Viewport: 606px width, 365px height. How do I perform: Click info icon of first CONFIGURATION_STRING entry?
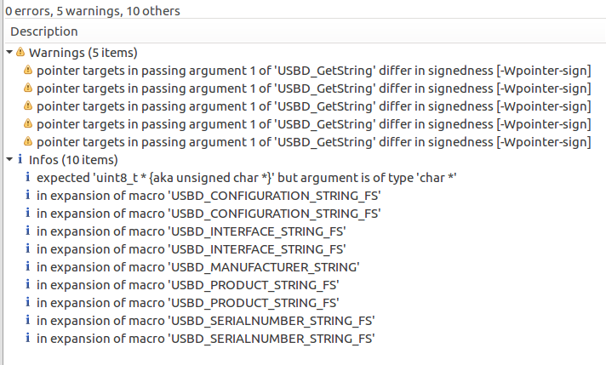tap(28, 196)
